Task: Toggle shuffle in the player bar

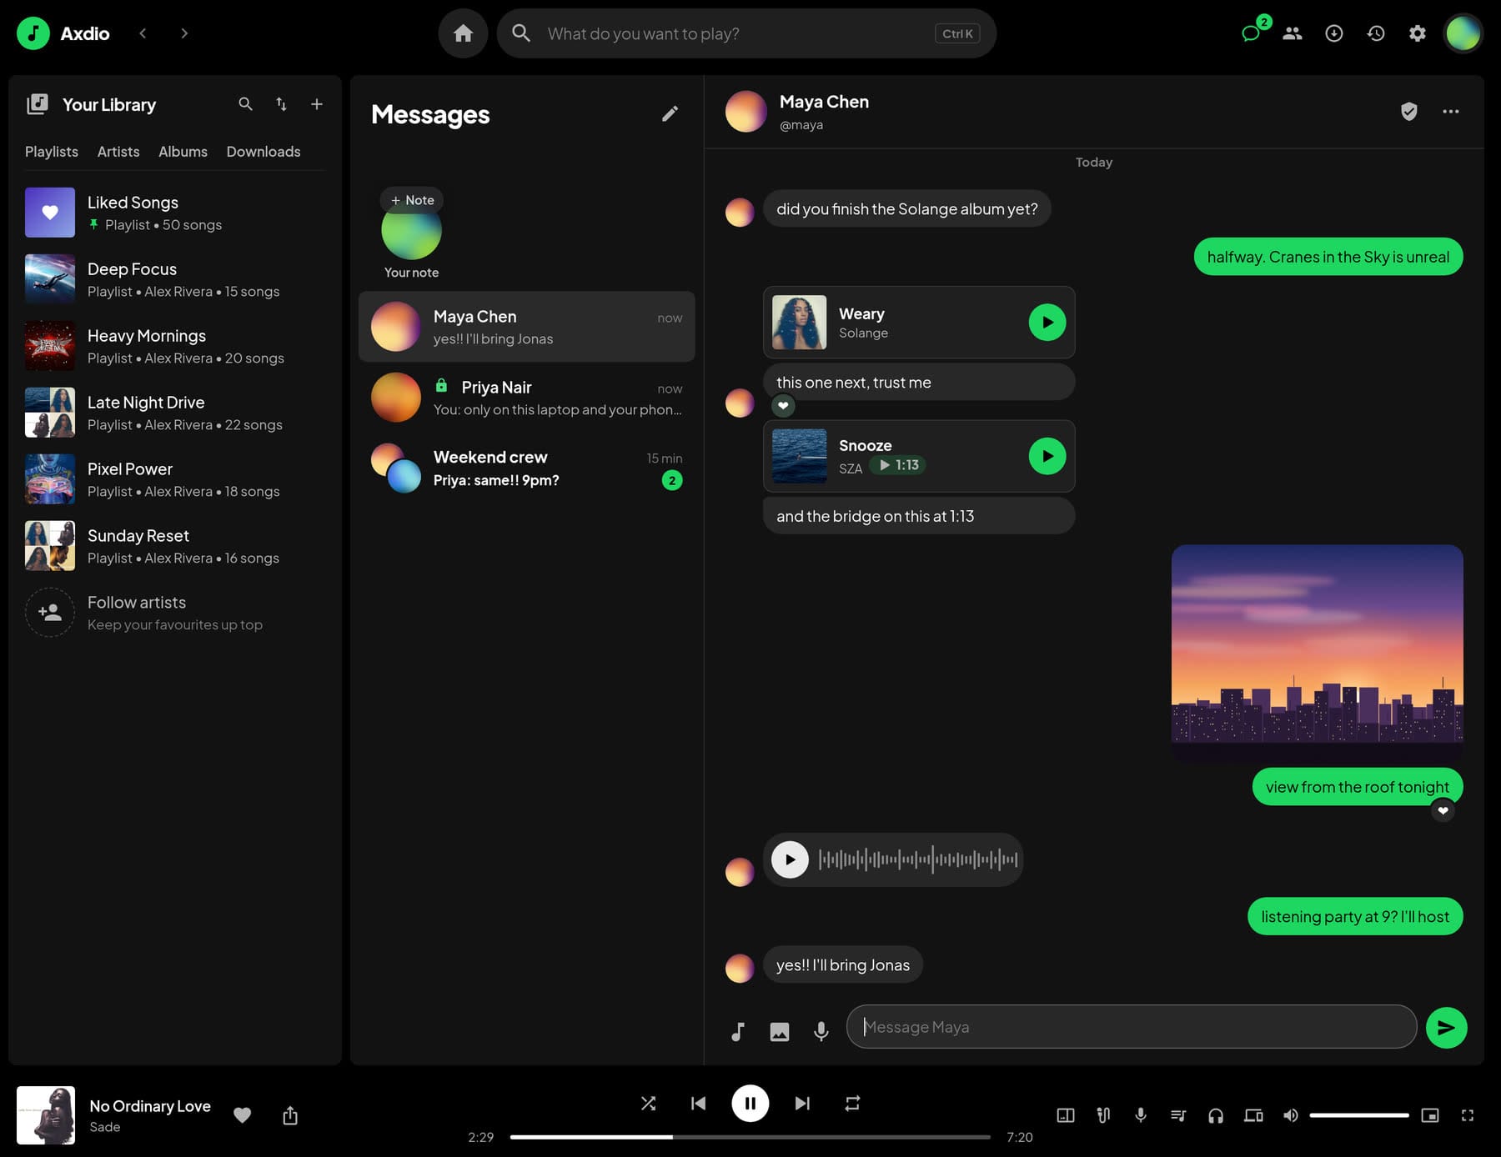Action: point(648,1104)
